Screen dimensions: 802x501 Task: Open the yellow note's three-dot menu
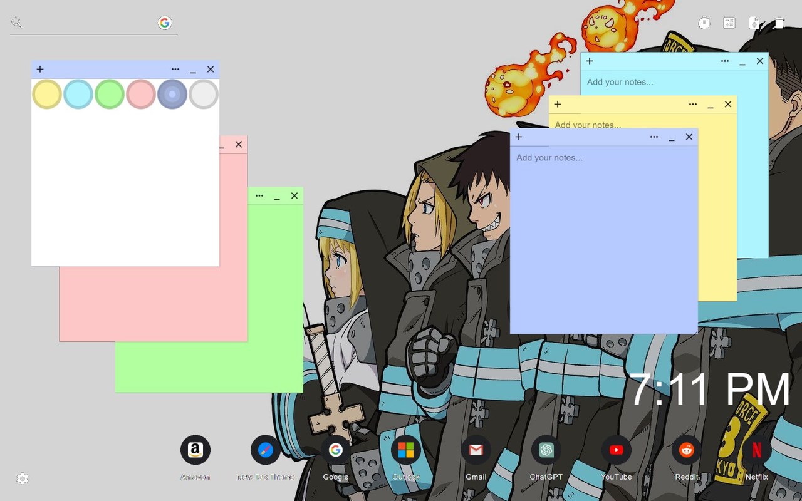click(693, 105)
